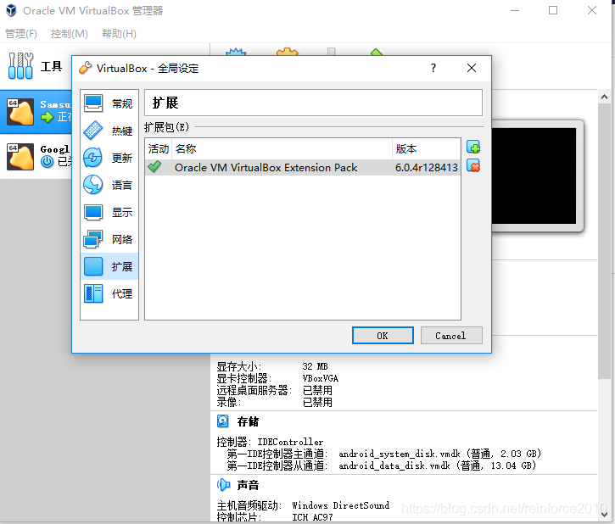Viewport: 615px width, 524px height.
Task: Open the help question mark in the dialog
Action: [433, 68]
